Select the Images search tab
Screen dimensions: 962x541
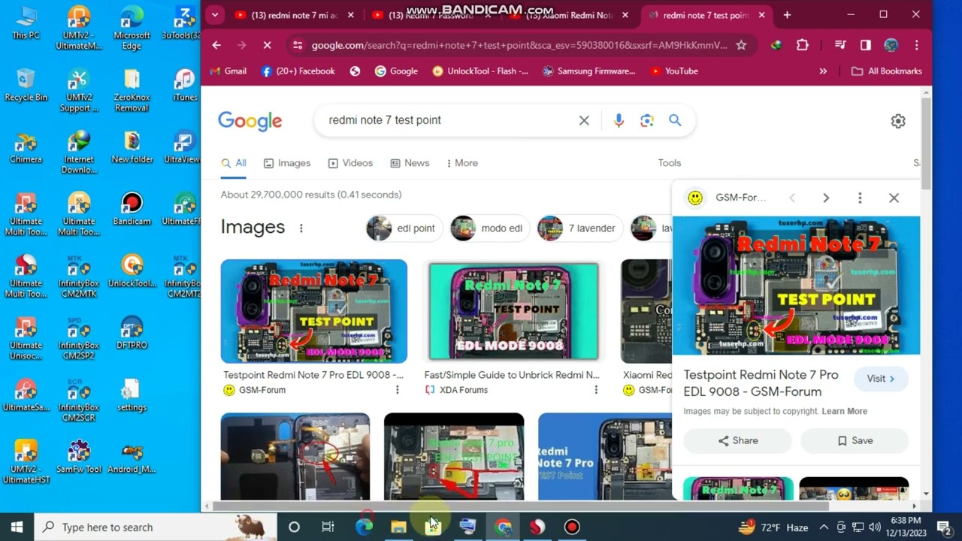click(x=287, y=163)
